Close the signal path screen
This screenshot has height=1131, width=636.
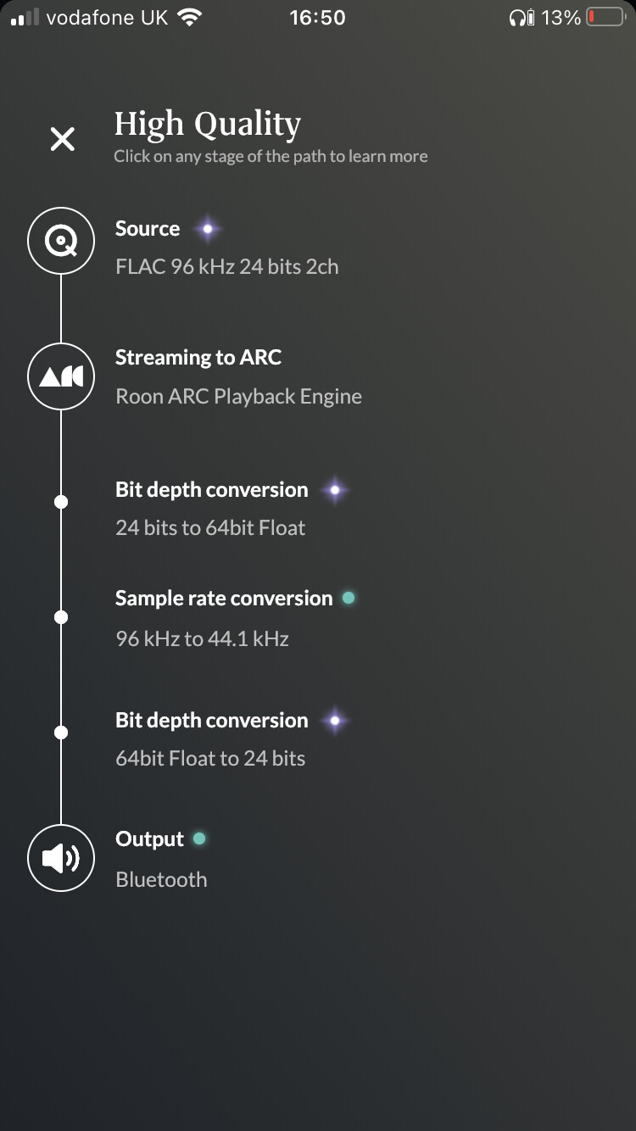[x=63, y=139]
